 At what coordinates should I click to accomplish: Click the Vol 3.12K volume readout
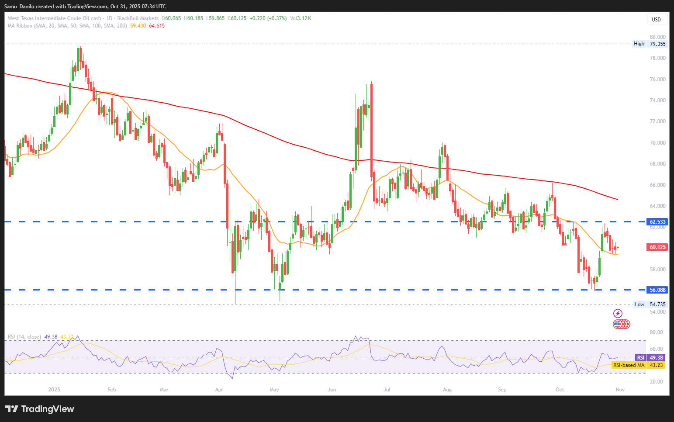(301, 18)
